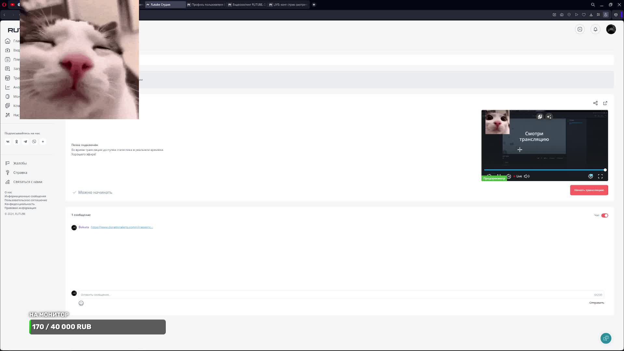The image size is (624, 351).
Task: Click into the leave a message field
Action: click(x=341, y=295)
